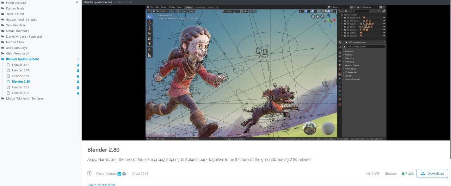
Task: Select the Rotate tool in Blender toolbar
Action: coord(149,33)
